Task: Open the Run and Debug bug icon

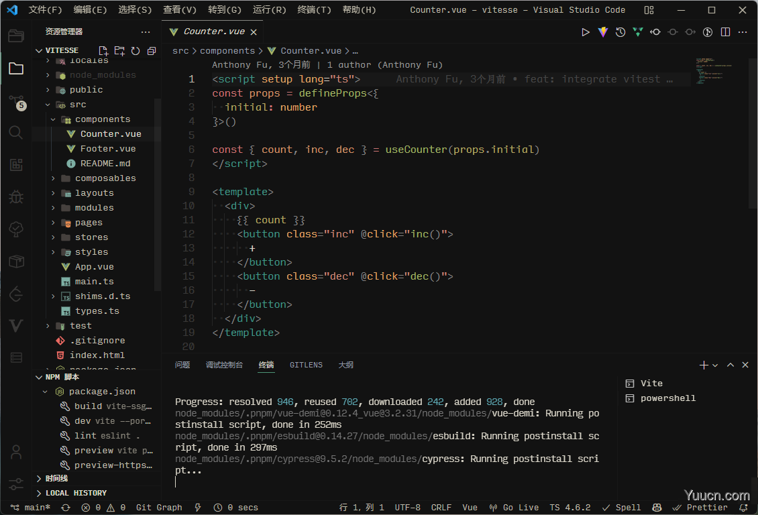Action: (16, 196)
